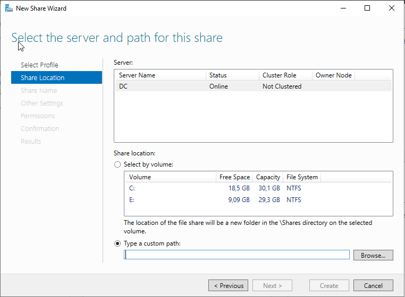405x297 pixels.
Task: Go back with the Previous button
Action: tap(229, 285)
